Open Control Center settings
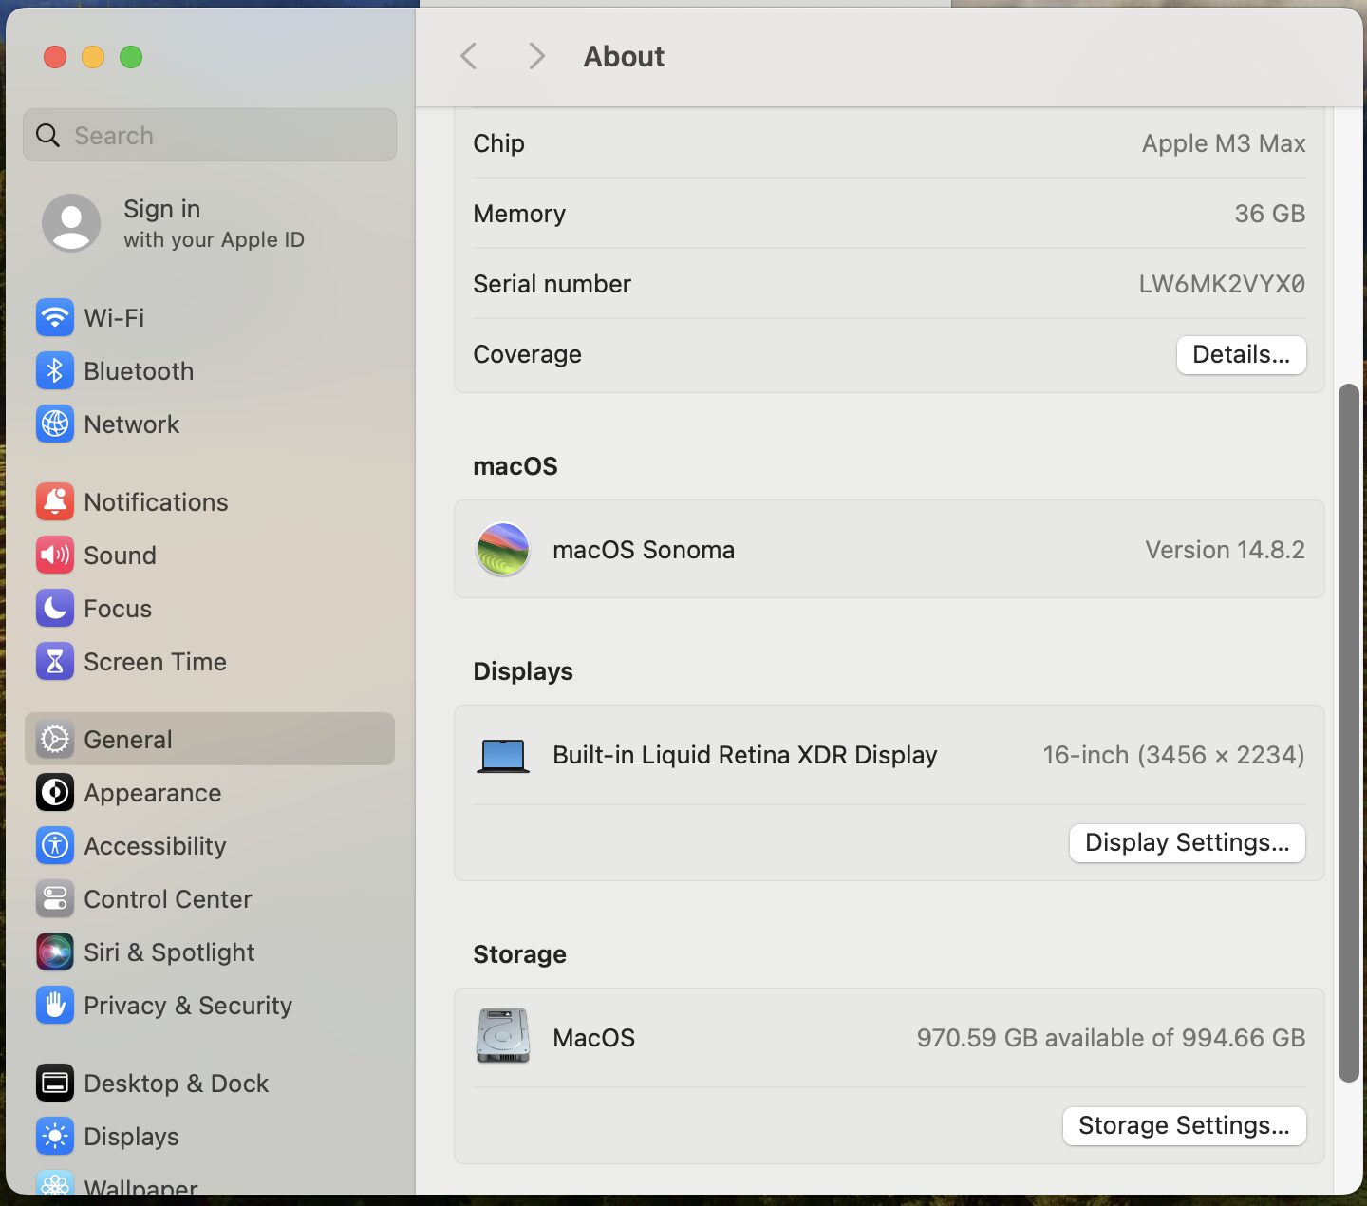Screen dimensions: 1367x1206 pos(167,899)
